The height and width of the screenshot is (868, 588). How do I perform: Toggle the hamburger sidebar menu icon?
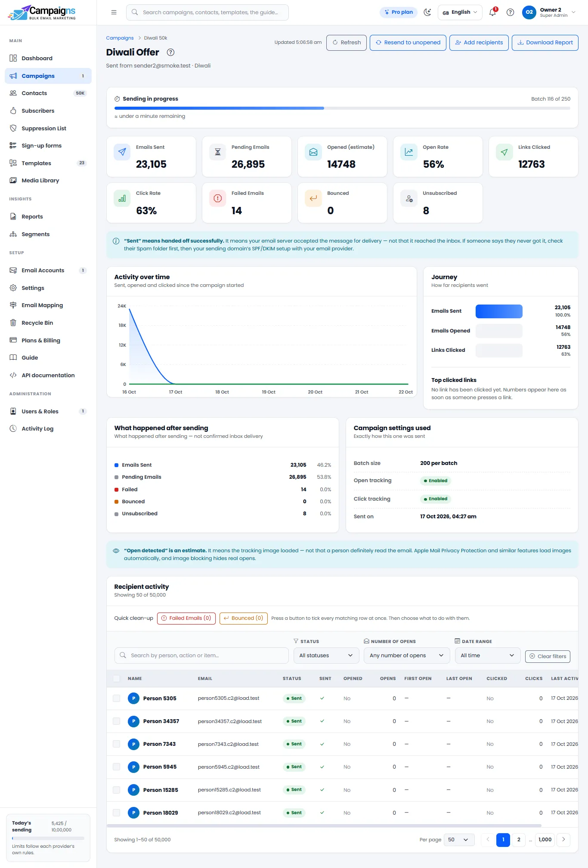[x=114, y=12]
